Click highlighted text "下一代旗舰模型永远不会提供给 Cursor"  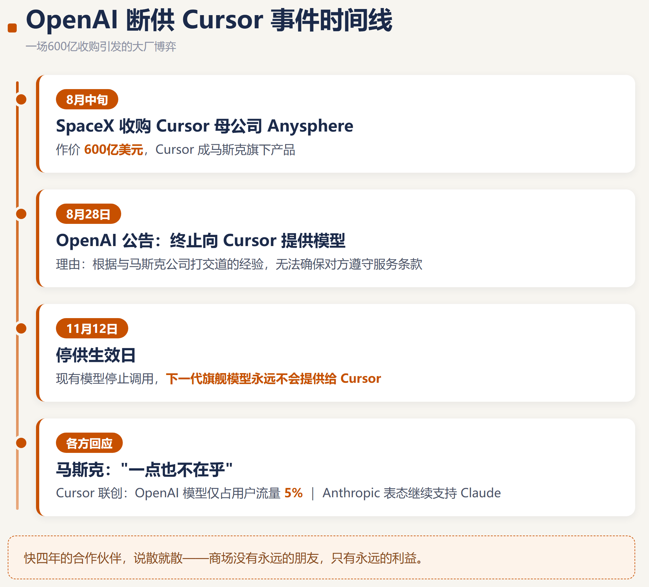tap(274, 379)
